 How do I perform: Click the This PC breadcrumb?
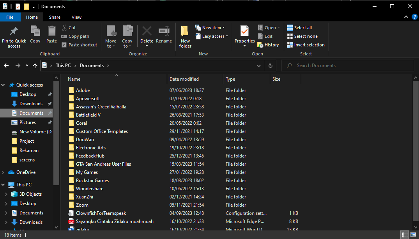click(63, 66)
